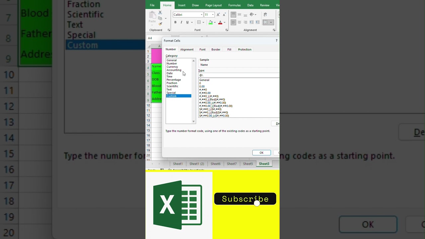Expand the Copy options arrow
Viewport: 425px width, 239px height.
(x=166, y=18)
